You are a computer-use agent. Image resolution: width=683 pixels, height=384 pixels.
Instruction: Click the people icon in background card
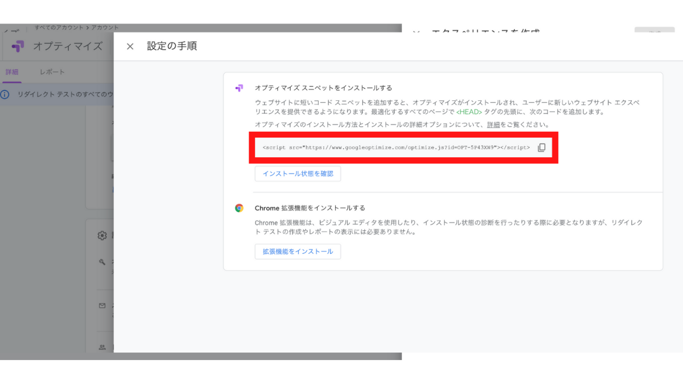coord(102,347)
